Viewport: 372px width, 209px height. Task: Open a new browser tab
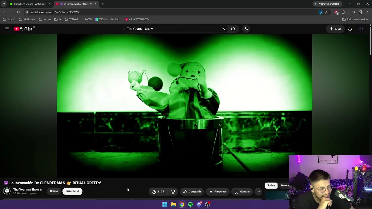pos(103,4)
